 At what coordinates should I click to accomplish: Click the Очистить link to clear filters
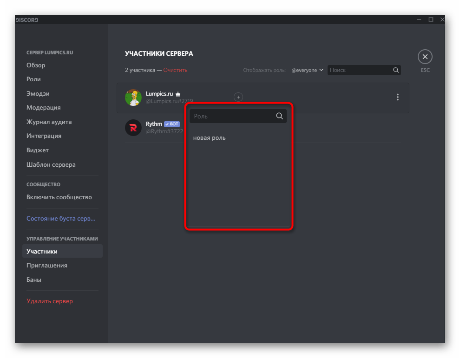pyautogui.click(x=175, y=70)
